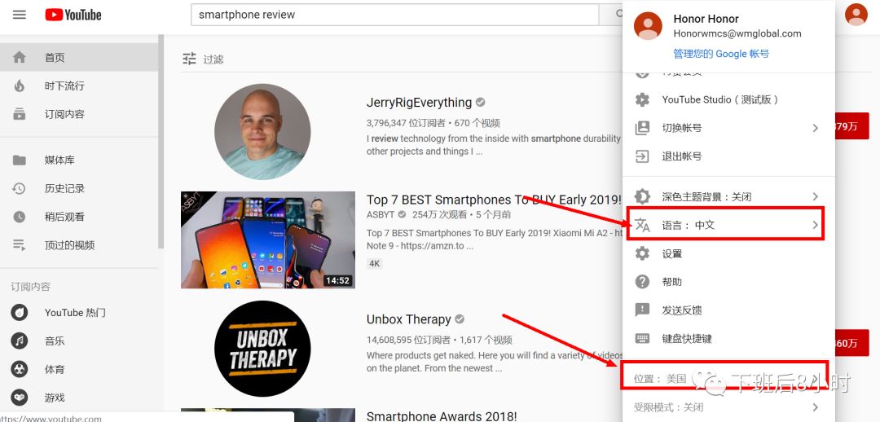Open the 时下流行 trending flame icon
Image resolution: width=880 pixels, height=422 pixels.
[x=20, y=86]
